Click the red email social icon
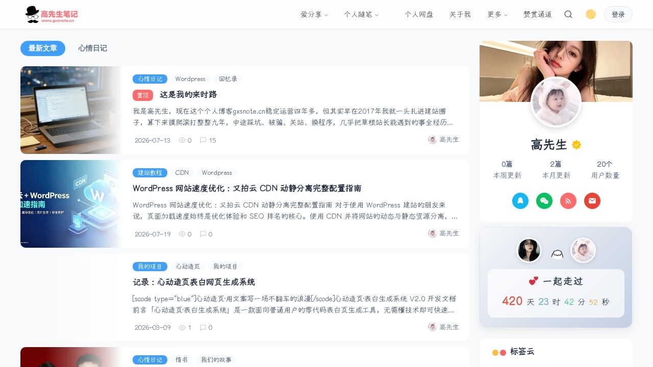The height and width of the screenshot is (367, 653). (592, 201)
